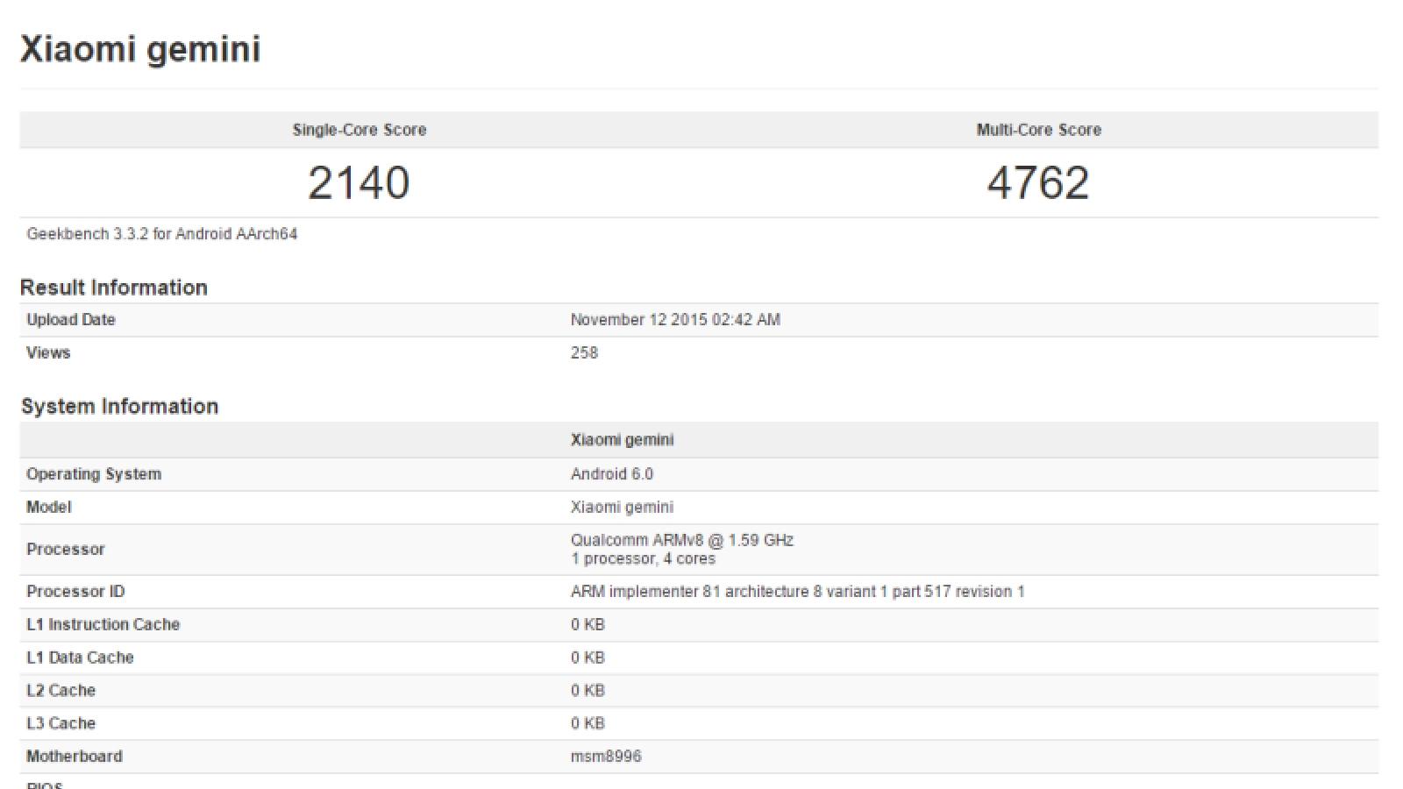Image resolution: width=1403 pixels, height=789 pixels.
Task: Click the 'Xiaomi gemini' page title
Action: (x=140, y=49)
